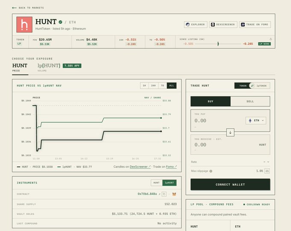The width and height of the screenshot is (291, 231).
Task: Open the ETH currency dropdown
Action: pyautogui.click(x=256, y=120)
